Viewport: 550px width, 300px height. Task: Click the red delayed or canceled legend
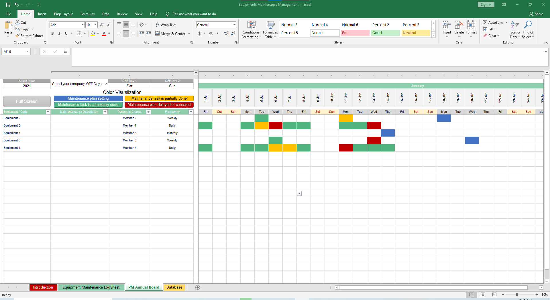(159, 105)
